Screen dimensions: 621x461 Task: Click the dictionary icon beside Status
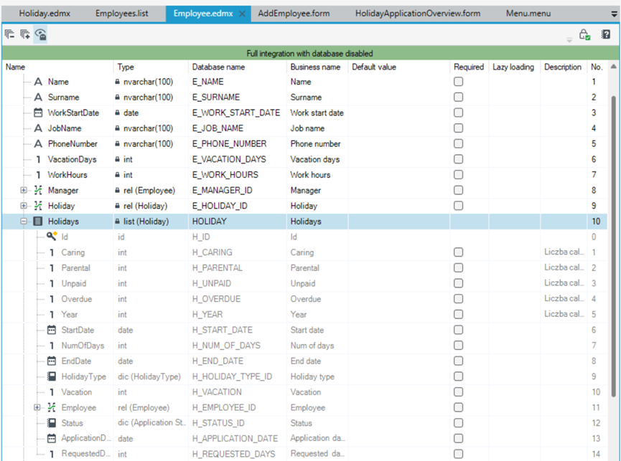pyautogui.click(x=52, y=423)
